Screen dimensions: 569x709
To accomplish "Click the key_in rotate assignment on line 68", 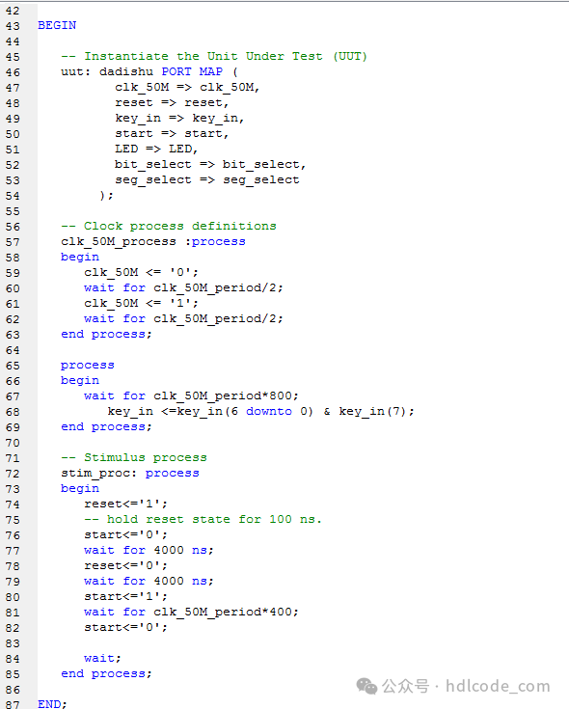I will [x=260, y=411].
